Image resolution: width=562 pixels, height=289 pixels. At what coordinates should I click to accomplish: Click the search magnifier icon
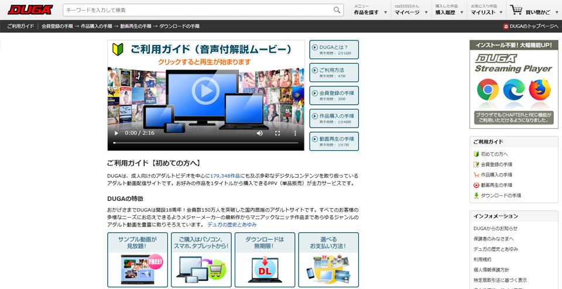tap(337, 10)
